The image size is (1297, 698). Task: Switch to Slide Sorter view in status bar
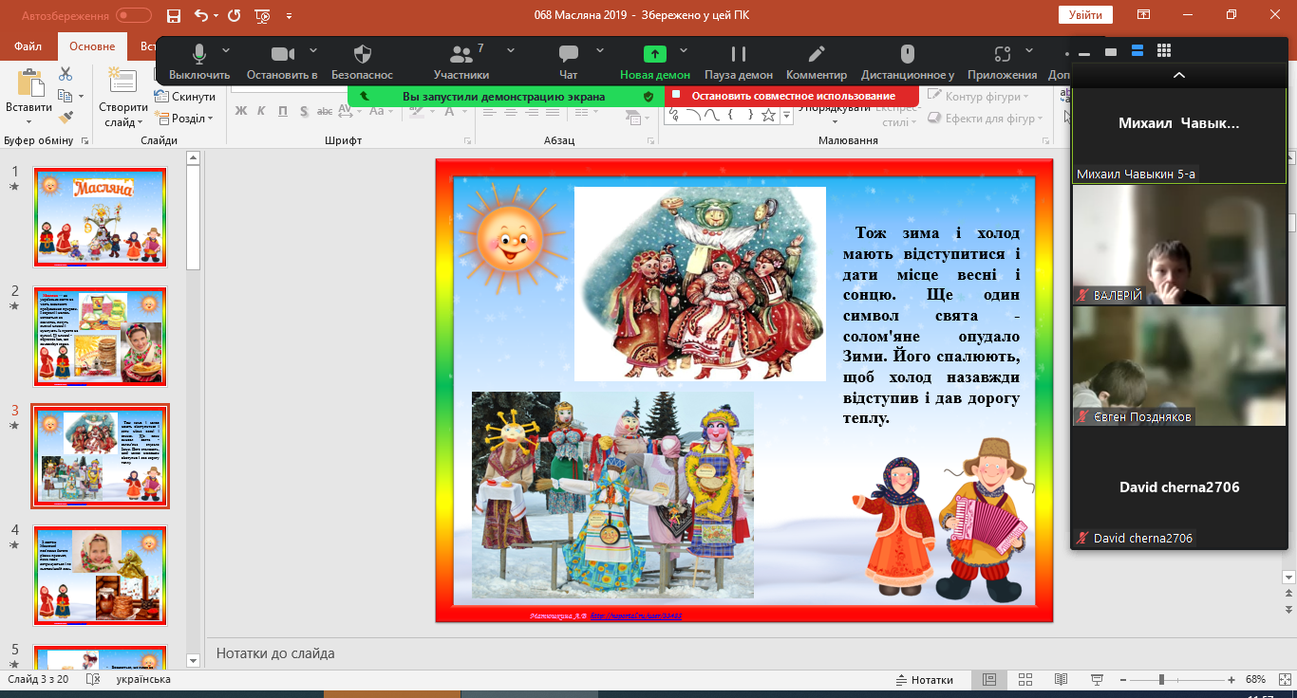(x=1024, y=680)
